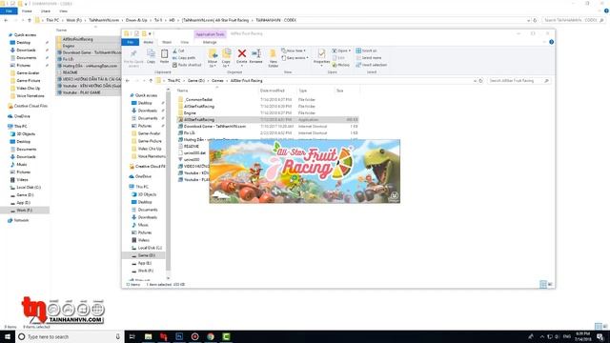Click Game (D:) in front window breadcrumb
Screen dimensions: 610x343
[196, 81]
